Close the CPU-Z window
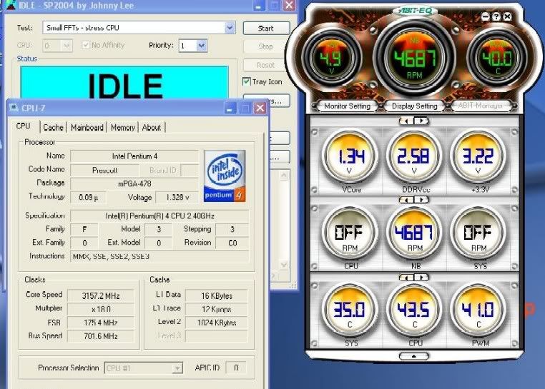 tap(260, 108)
